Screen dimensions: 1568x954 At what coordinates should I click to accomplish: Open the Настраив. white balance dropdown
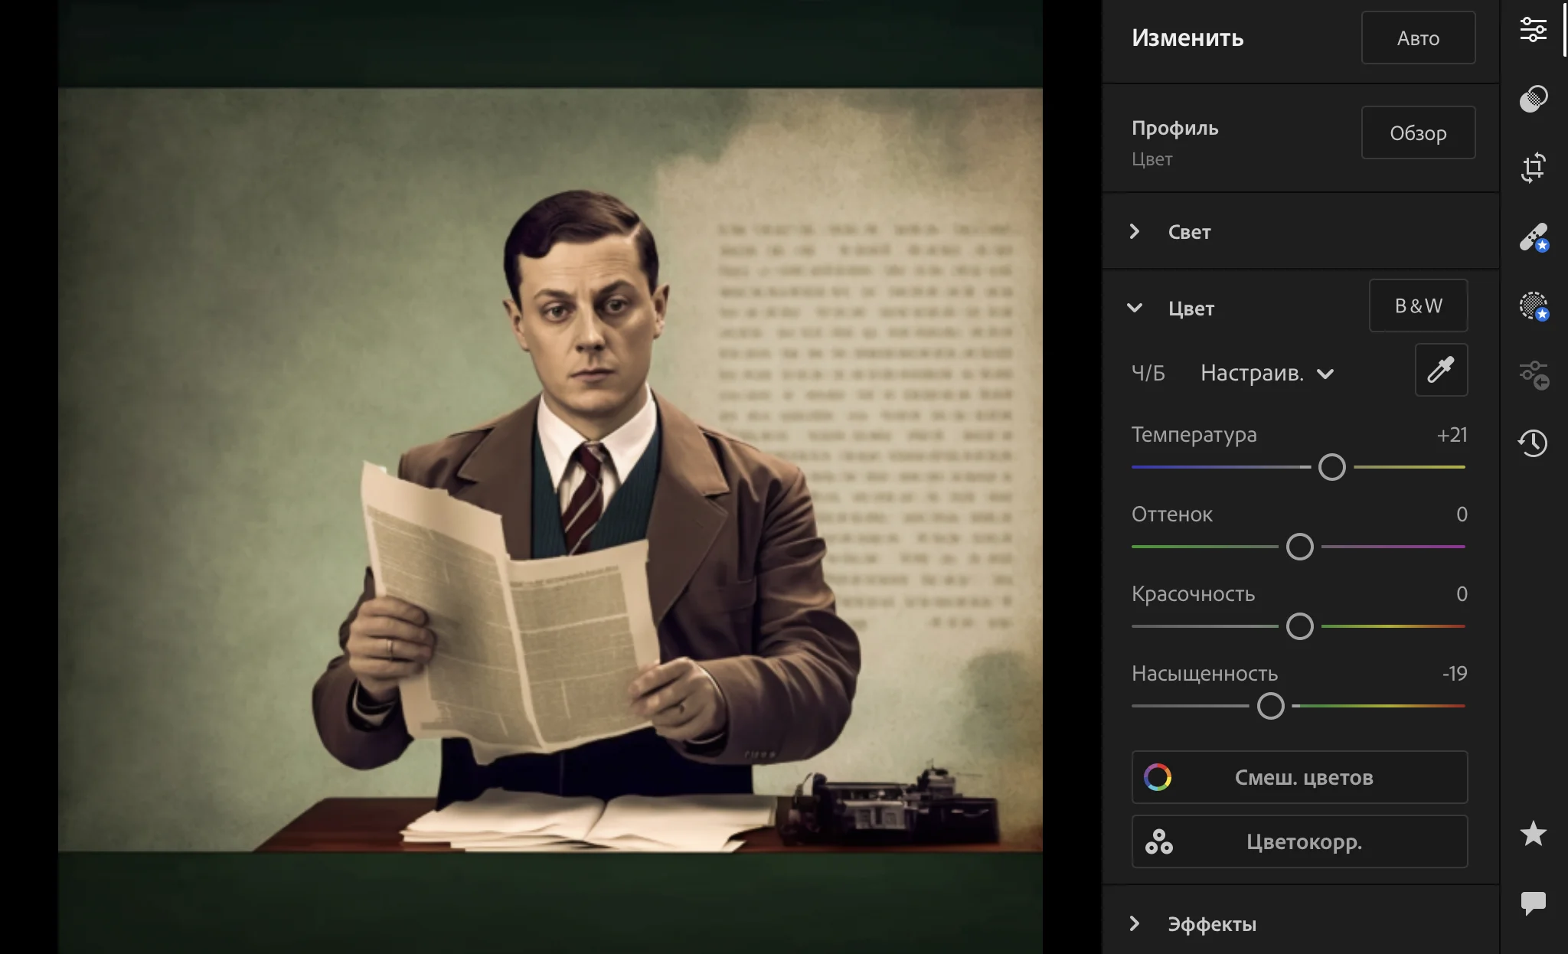1266,374
